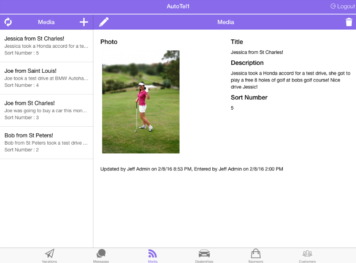
Task: Open the Customers tab
Action: [307, 256]
